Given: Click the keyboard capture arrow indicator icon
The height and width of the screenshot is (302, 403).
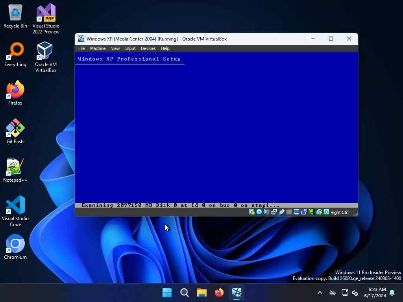Looking at the screenshot, I should [326, 212].
